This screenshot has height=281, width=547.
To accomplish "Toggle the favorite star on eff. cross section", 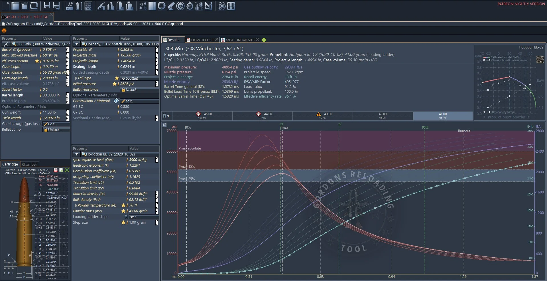I will (37, 61).
